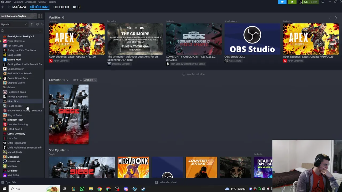This screenshot has height=192, width=342.
Task: Select the Megabonk recent game tile
Action: (x=133, y=167)
